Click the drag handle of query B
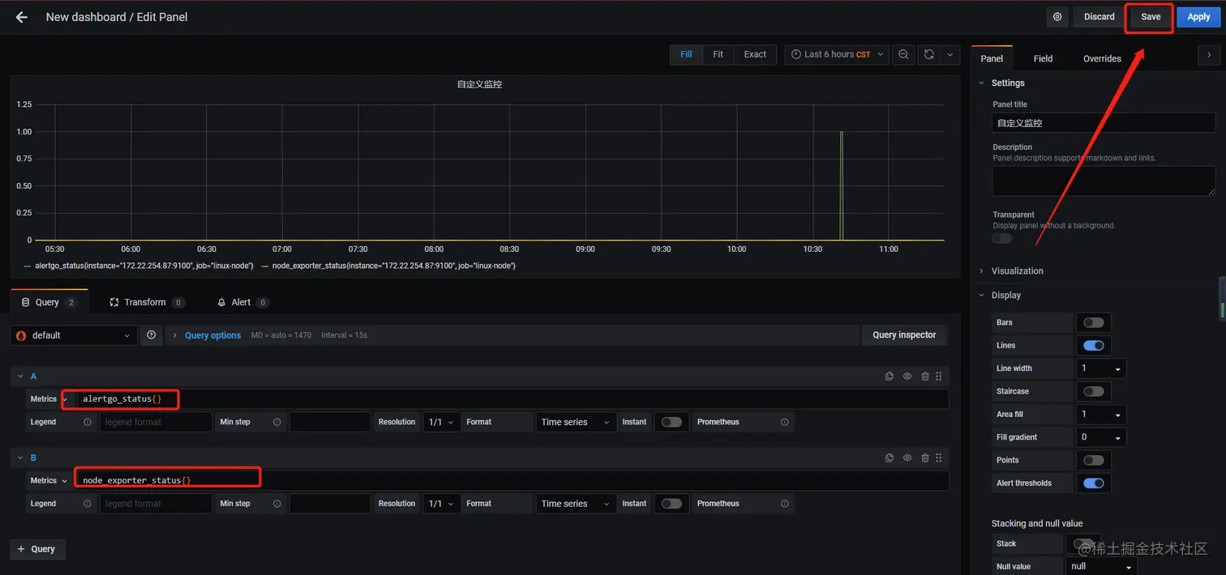The image size is (1226, 575). pos(939,458)
